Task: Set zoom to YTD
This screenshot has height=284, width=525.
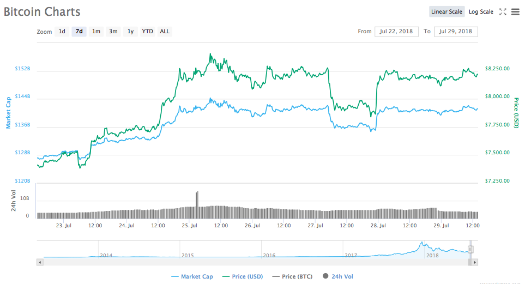Action: (x=147, y=32)
